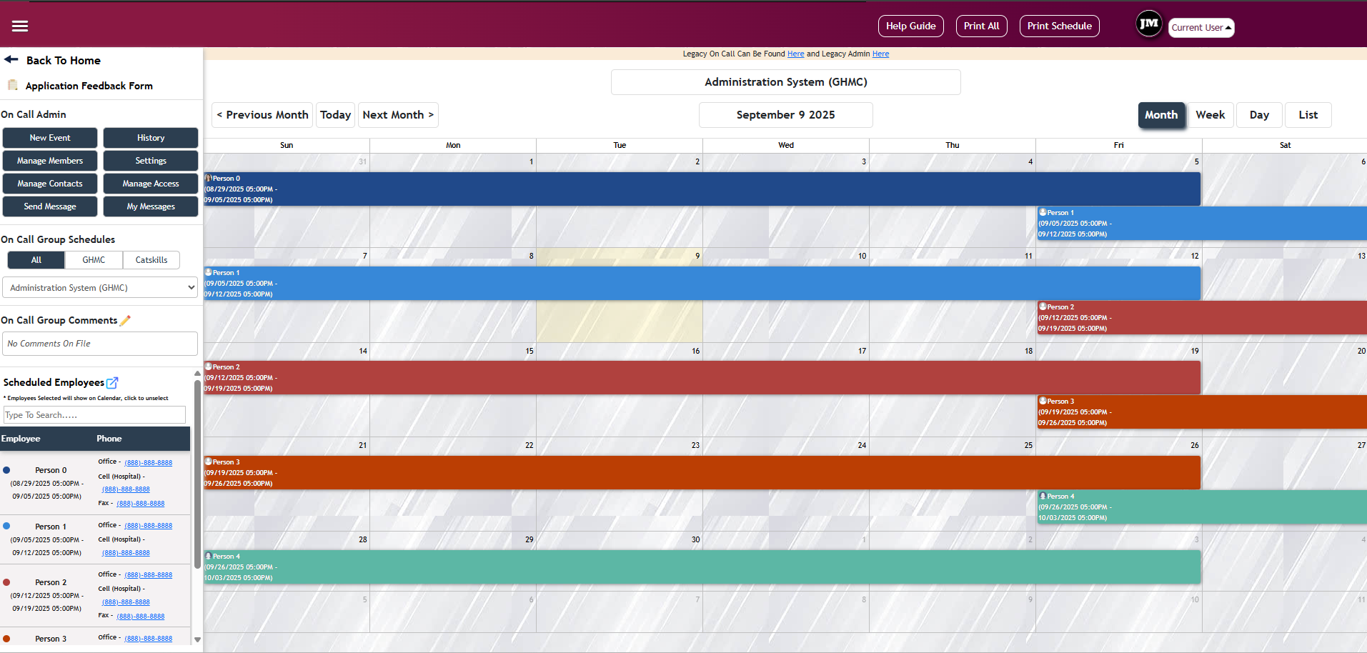Viewport: 1367px width, 653px height.
Task: Click Person 0 fax number link
Action: pos(141,504)
